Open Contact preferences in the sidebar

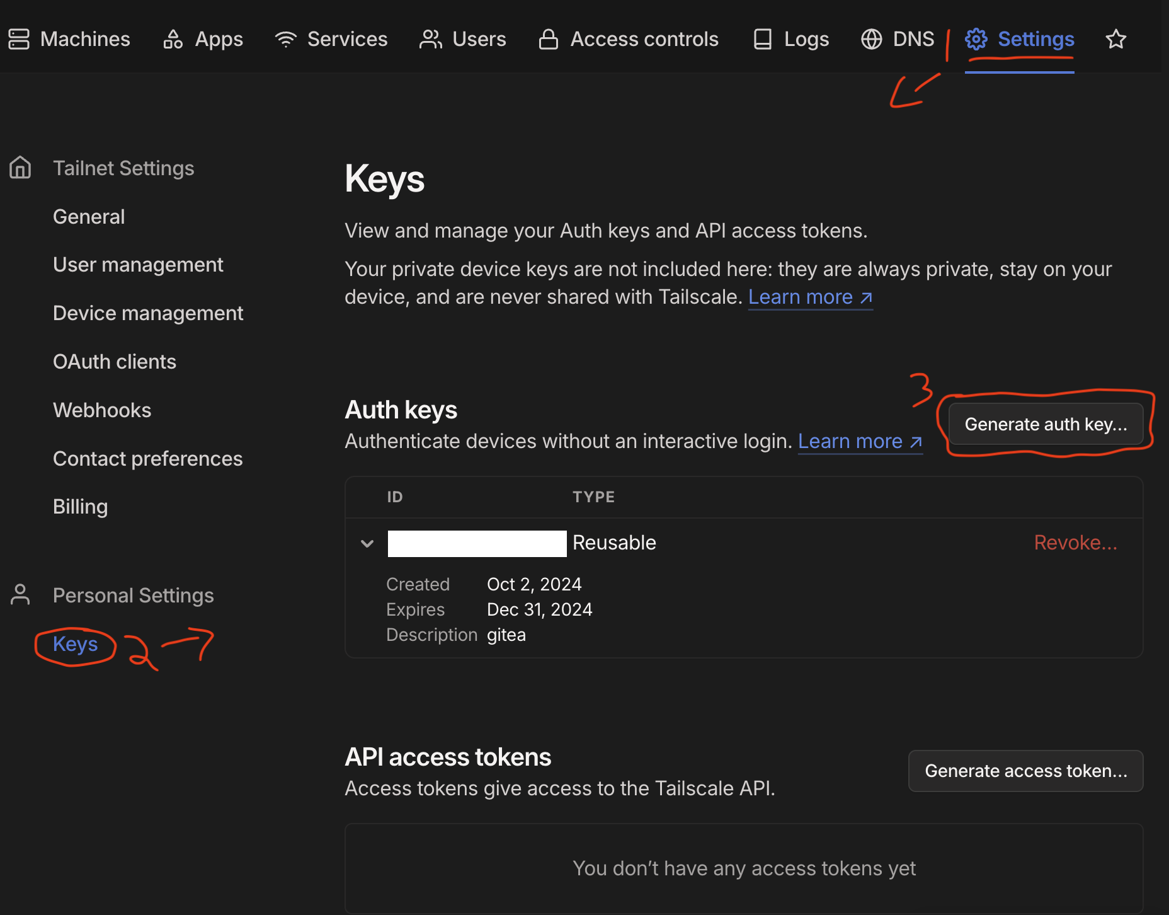coord(147,459)
